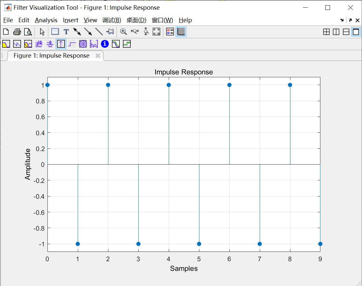The height and width of the screenshot is (286, 362).
Task: Show the Magnitude Response plot
Action: coord(5,44)
